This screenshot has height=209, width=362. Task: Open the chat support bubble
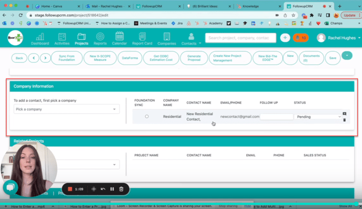tap(10, 188)
